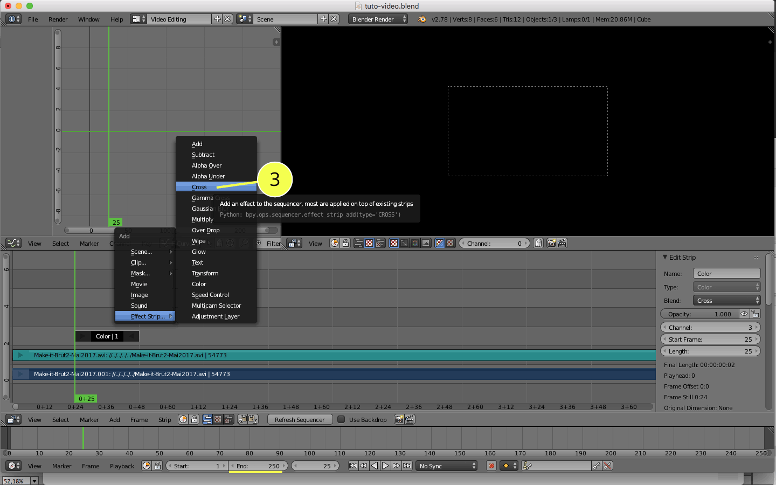Click the strip Name field
Image resolution: width=776 pixels, height=485 pixels.
tap(726, 274)
